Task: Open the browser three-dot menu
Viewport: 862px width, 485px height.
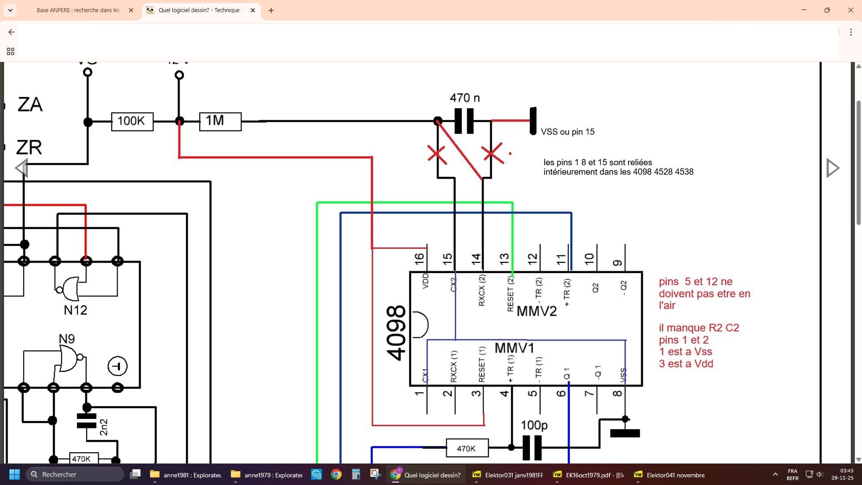Action: point(851,32)
